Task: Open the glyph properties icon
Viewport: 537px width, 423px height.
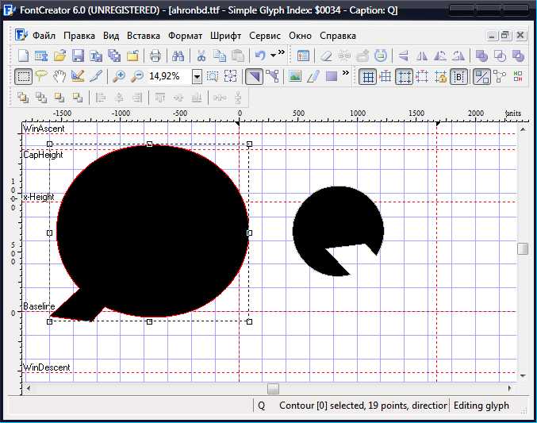Action: [x=304, y=56]
